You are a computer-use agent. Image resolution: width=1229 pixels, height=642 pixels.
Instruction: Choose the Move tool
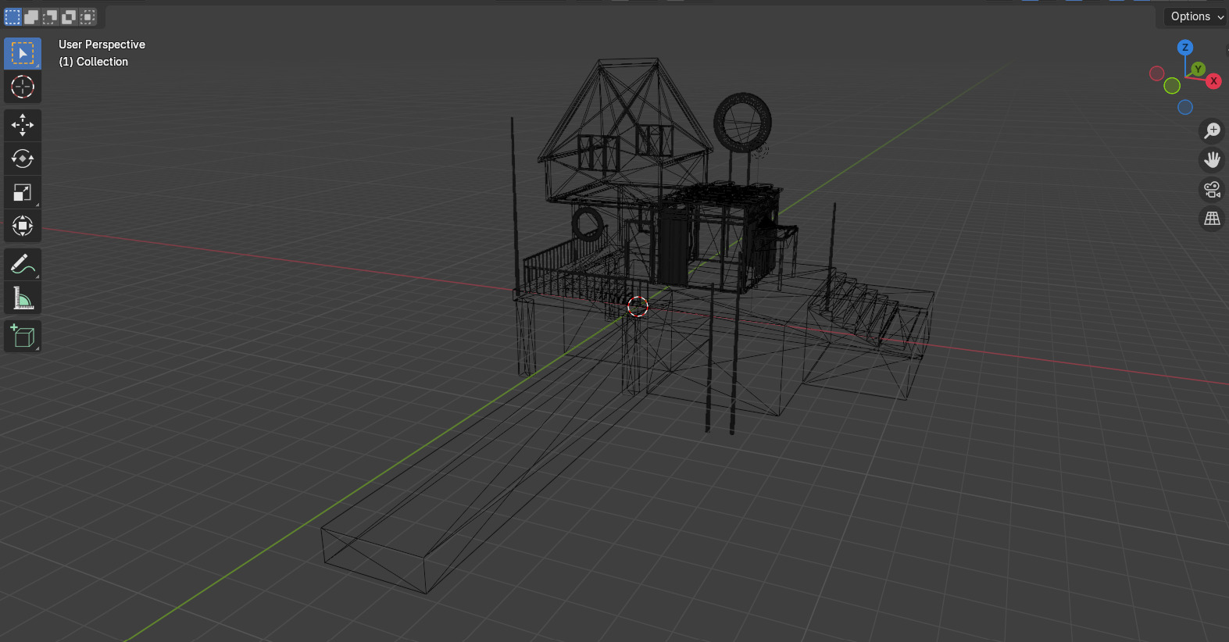[x=23, y=125]
